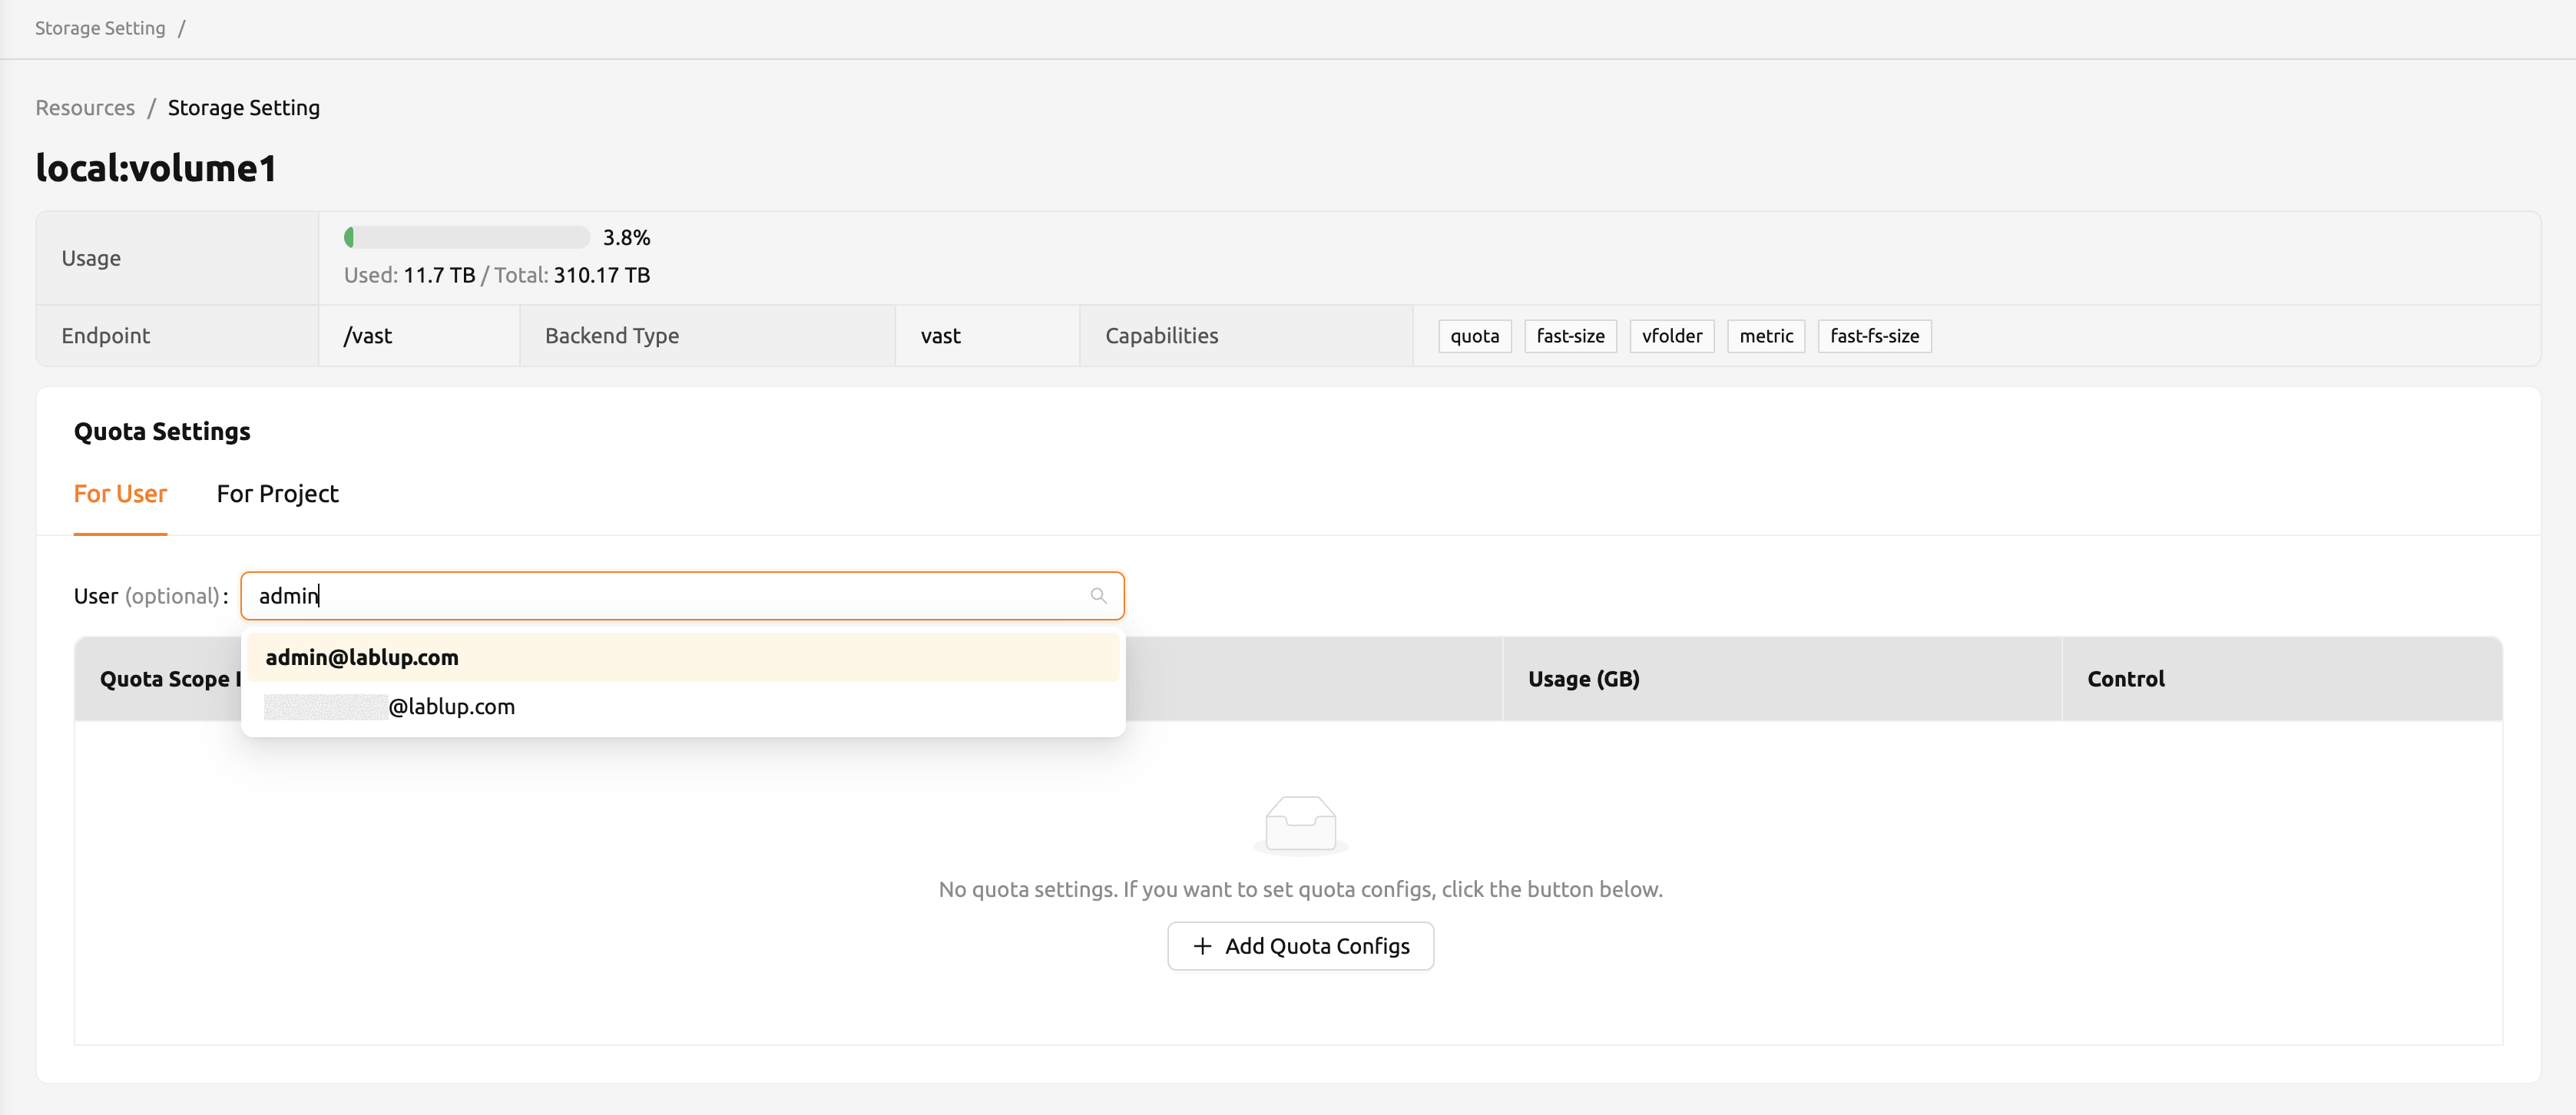Viewport: 2576px width, 1115px height.
Task: Select the For User tab
Action: (120, 494)
